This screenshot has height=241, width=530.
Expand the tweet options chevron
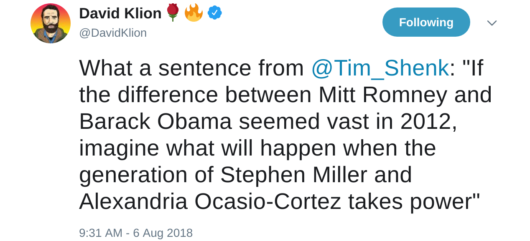pos(492,23)
